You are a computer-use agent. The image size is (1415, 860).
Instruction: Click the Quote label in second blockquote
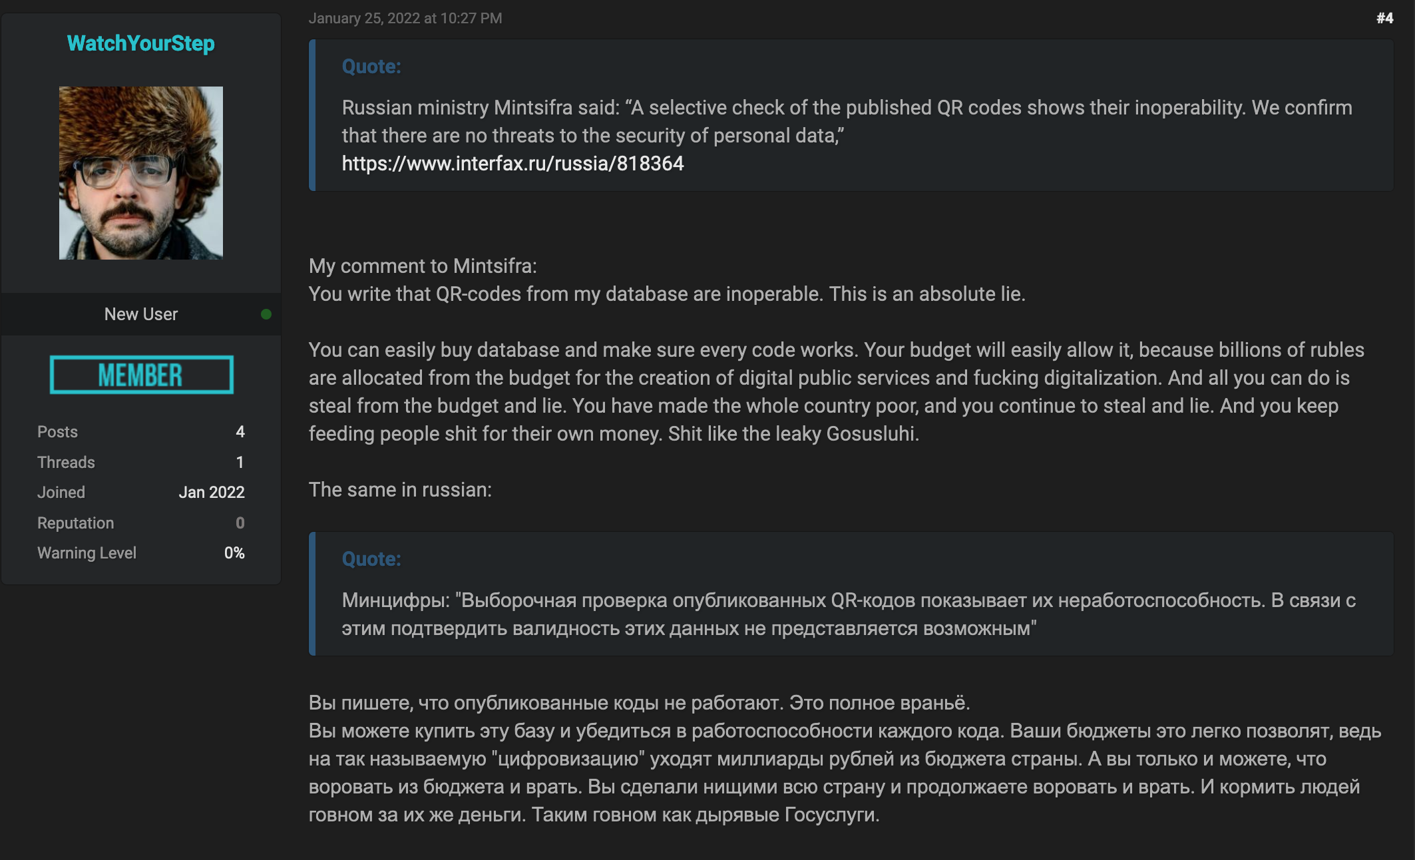372,557
